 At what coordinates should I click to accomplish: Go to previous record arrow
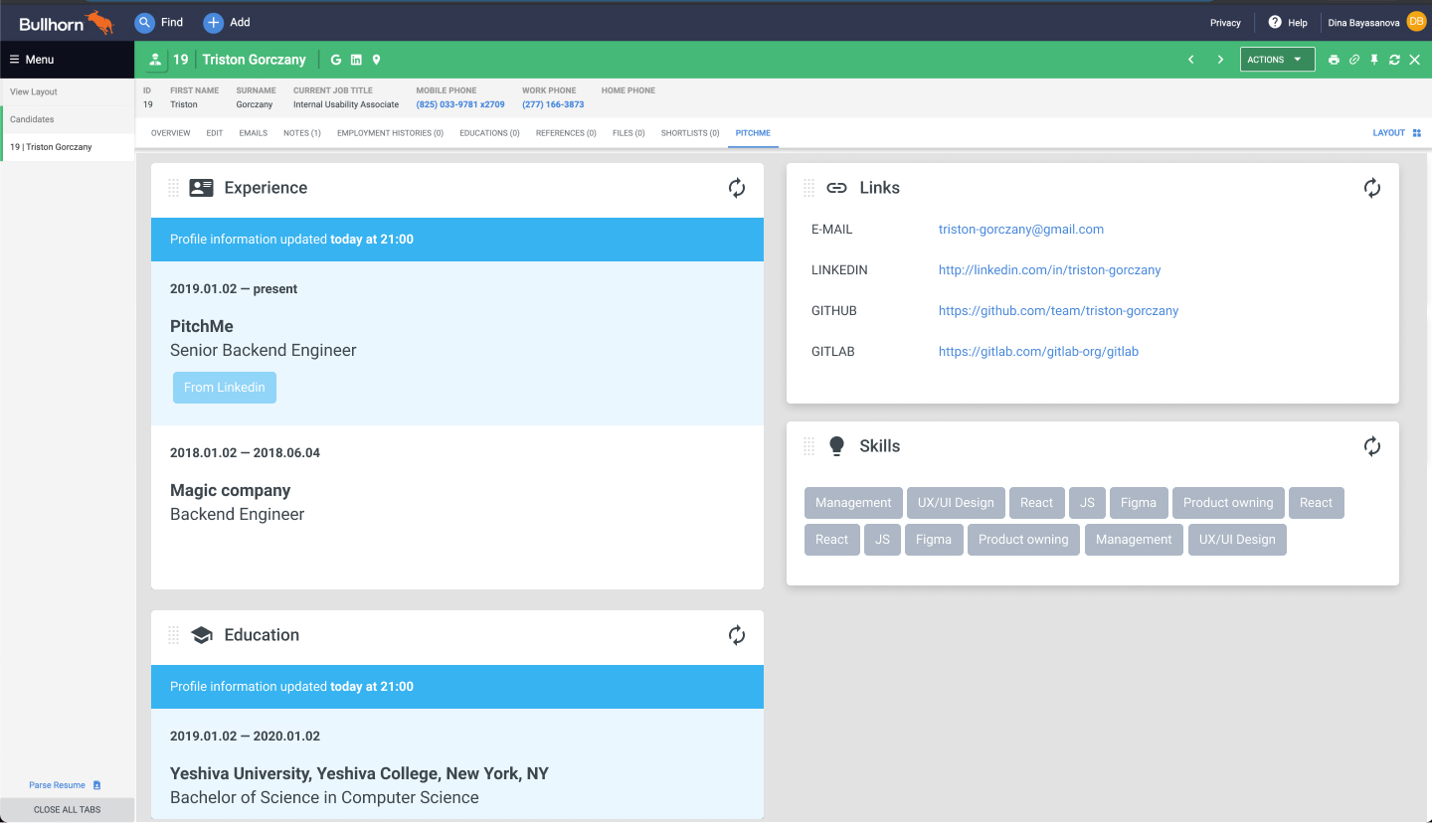[x=1191, y=60]
